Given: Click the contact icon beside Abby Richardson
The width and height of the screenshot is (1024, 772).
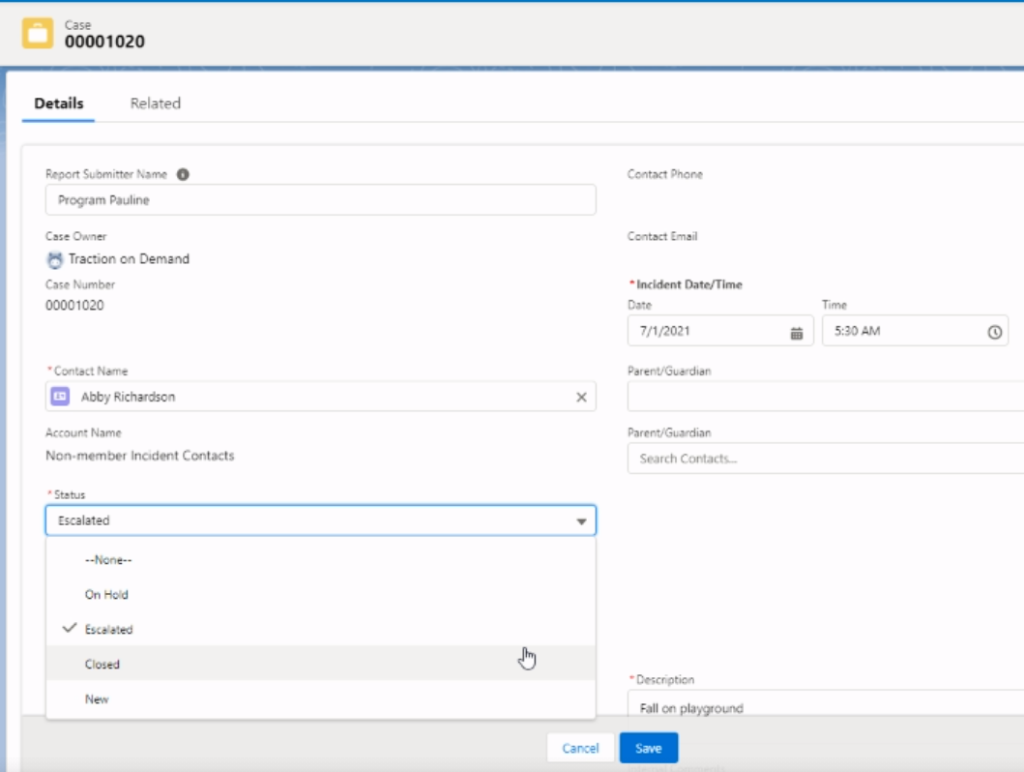Looking at the screenshot, I should click(61, 399).
